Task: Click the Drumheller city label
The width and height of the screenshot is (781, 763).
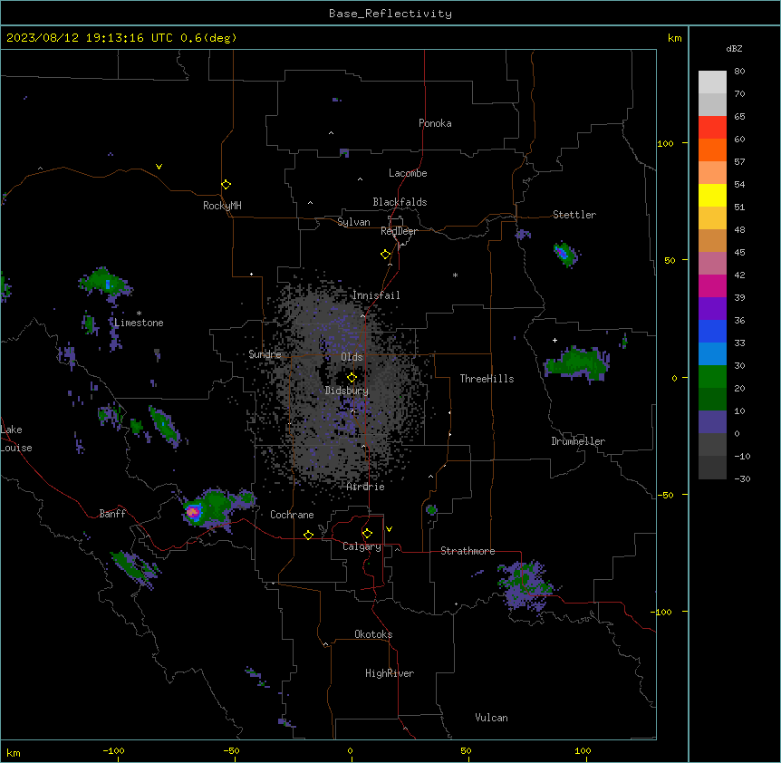Action: [578, 441]
